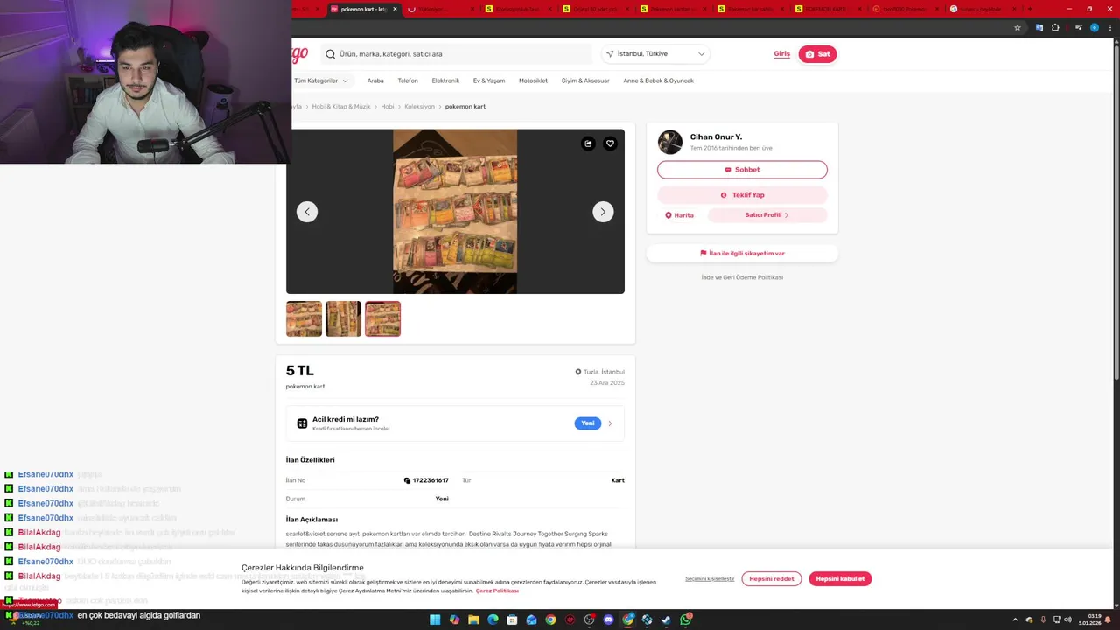The height and width of the screenshot is (630, 1120).
Task: Open seller Cihan Onur Y. avatar
Action: point(670,142)
